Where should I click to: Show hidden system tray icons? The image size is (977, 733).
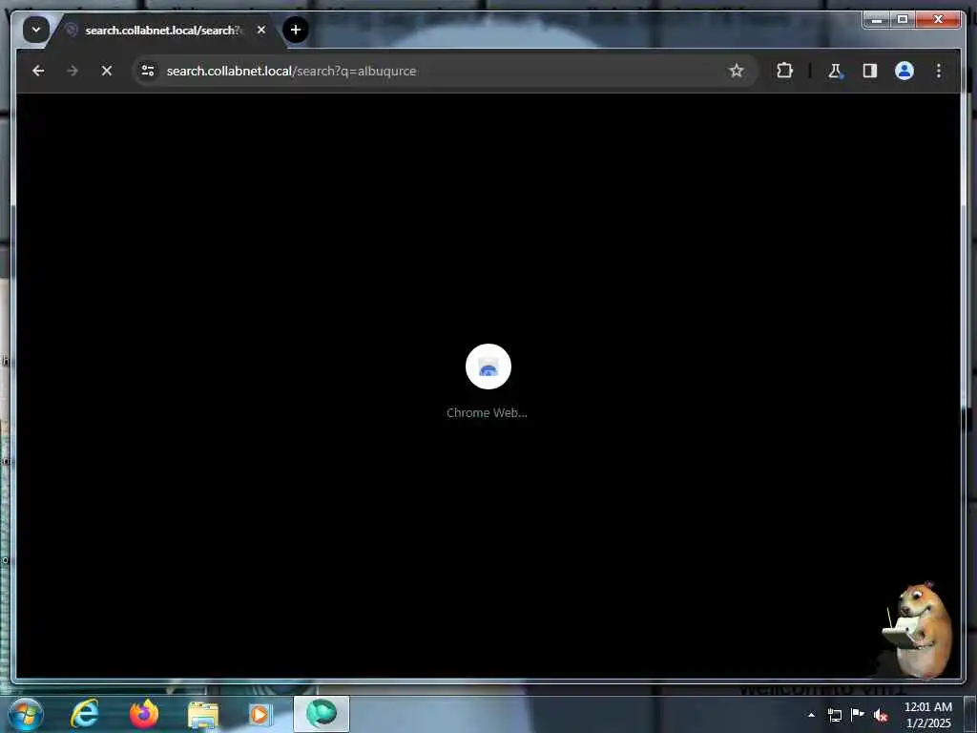click(x=811, y=716)
